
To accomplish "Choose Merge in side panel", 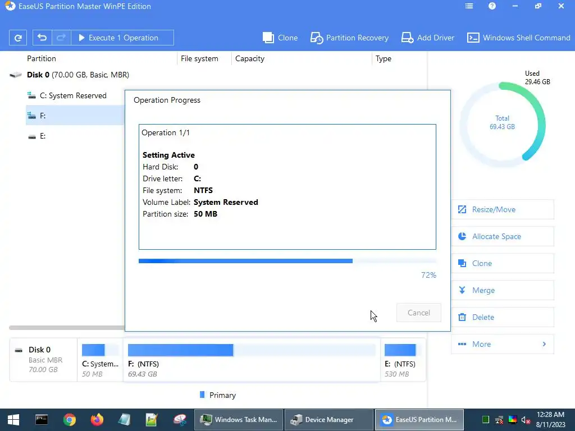I will pos(503,290).
